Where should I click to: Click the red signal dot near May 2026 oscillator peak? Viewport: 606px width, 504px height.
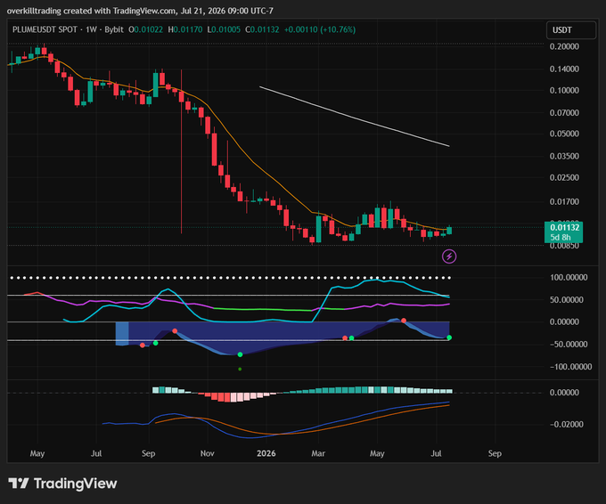(404, 321)
